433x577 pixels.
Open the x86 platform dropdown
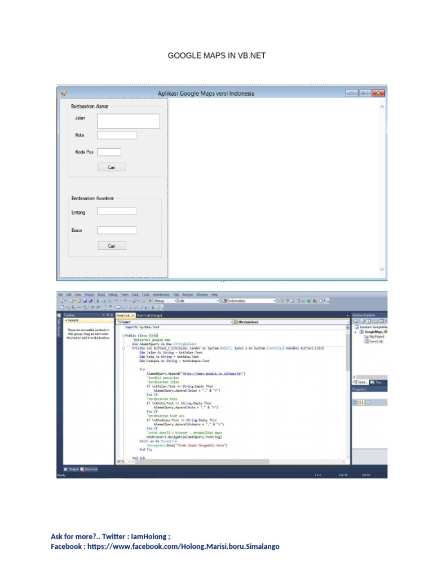199,301
